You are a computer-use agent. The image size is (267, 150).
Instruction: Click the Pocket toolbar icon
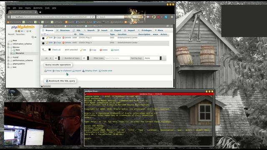(x=148, y=17)
